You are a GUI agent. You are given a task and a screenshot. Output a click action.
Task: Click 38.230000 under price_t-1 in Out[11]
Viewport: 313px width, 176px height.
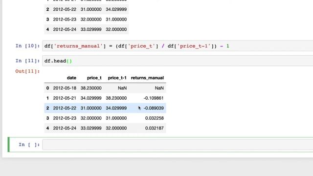coord(116,98)
